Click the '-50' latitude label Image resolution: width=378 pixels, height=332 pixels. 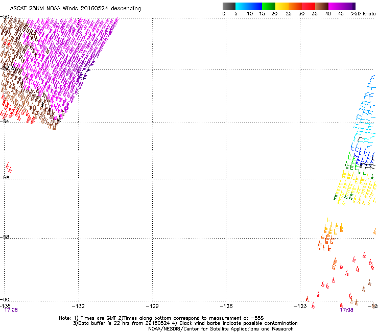5,17
